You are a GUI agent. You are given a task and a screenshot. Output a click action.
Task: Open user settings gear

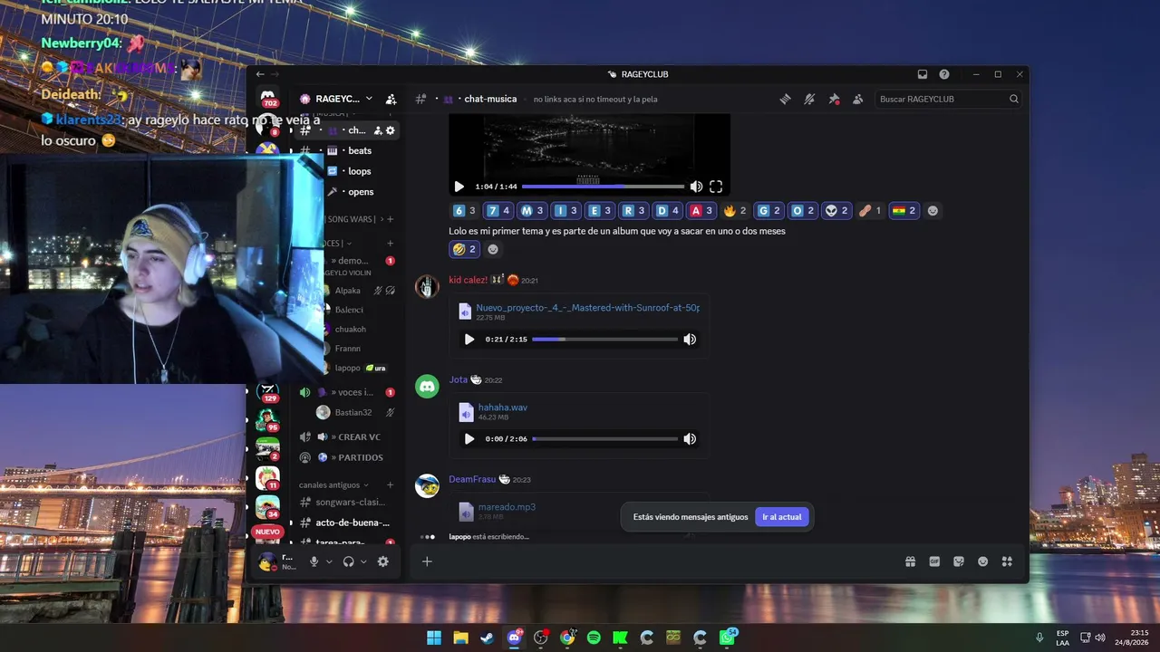382,561
